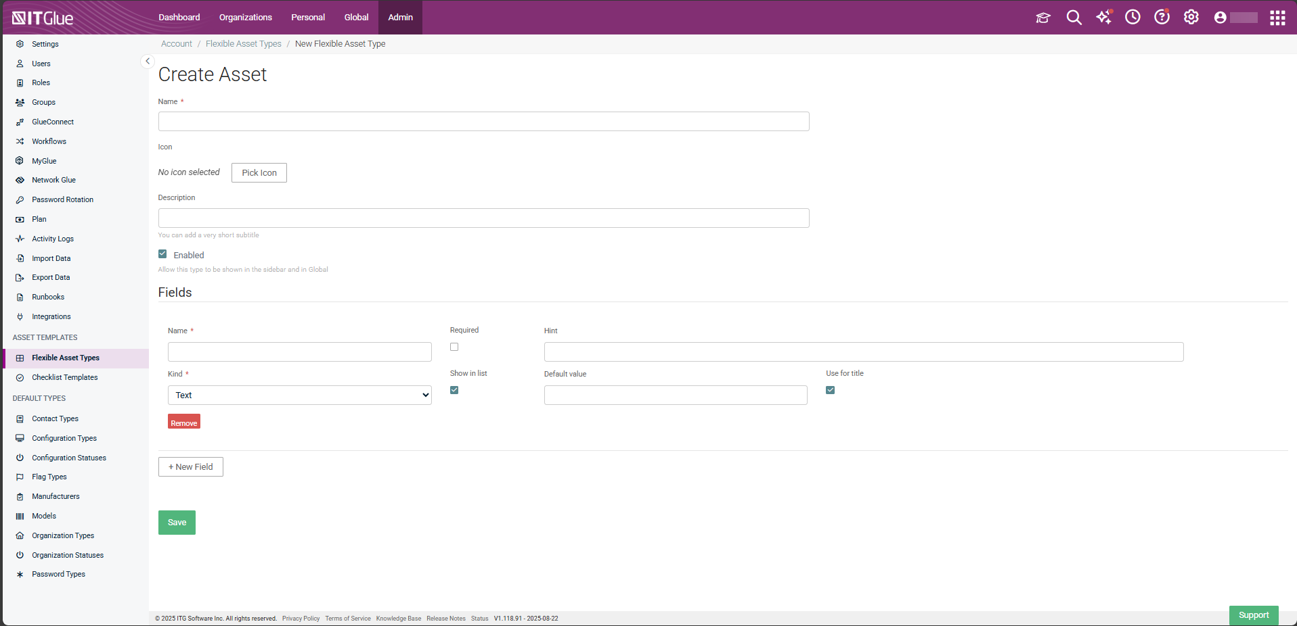This screenshot has width=1297, height=626.
Task: Collapse the sidebar with the chevron arrow
Action: 148,62
